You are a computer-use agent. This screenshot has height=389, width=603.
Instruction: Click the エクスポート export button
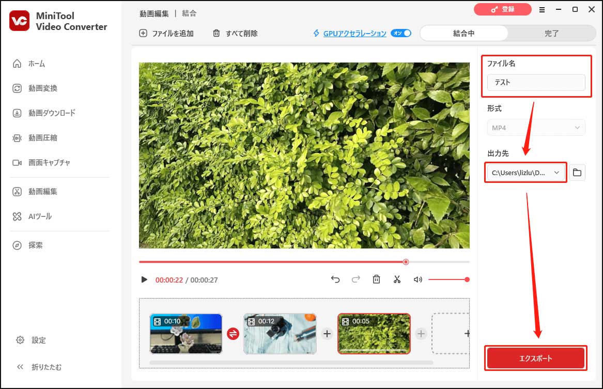click(536, 358)
